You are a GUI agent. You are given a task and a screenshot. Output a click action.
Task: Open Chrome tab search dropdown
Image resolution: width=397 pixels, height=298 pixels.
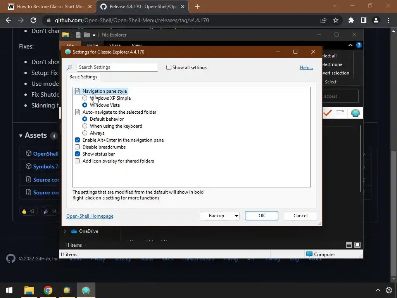(335, 5)
